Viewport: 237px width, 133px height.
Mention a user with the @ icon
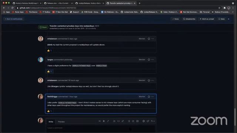tap(143, 121)
